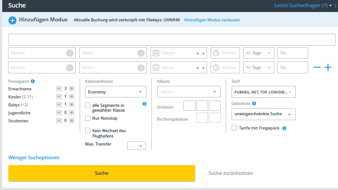The width and height of the screenshot is (338, 190).
Task: Expand the Allianz dropdown
Action: 189,92
